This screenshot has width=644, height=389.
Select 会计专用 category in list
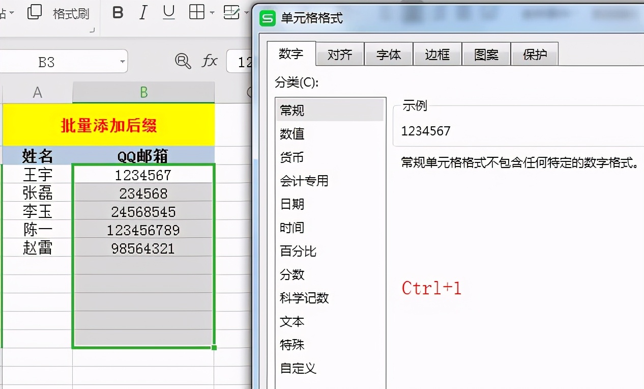pos(330,180)
